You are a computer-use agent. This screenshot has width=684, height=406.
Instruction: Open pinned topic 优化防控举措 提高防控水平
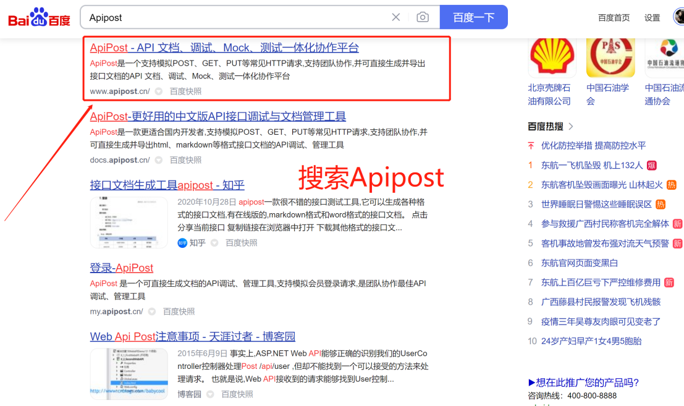(x=593, y=146)
